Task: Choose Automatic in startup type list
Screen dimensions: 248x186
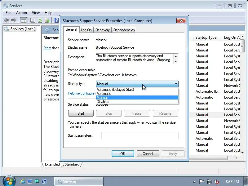Action: point(137,94)
